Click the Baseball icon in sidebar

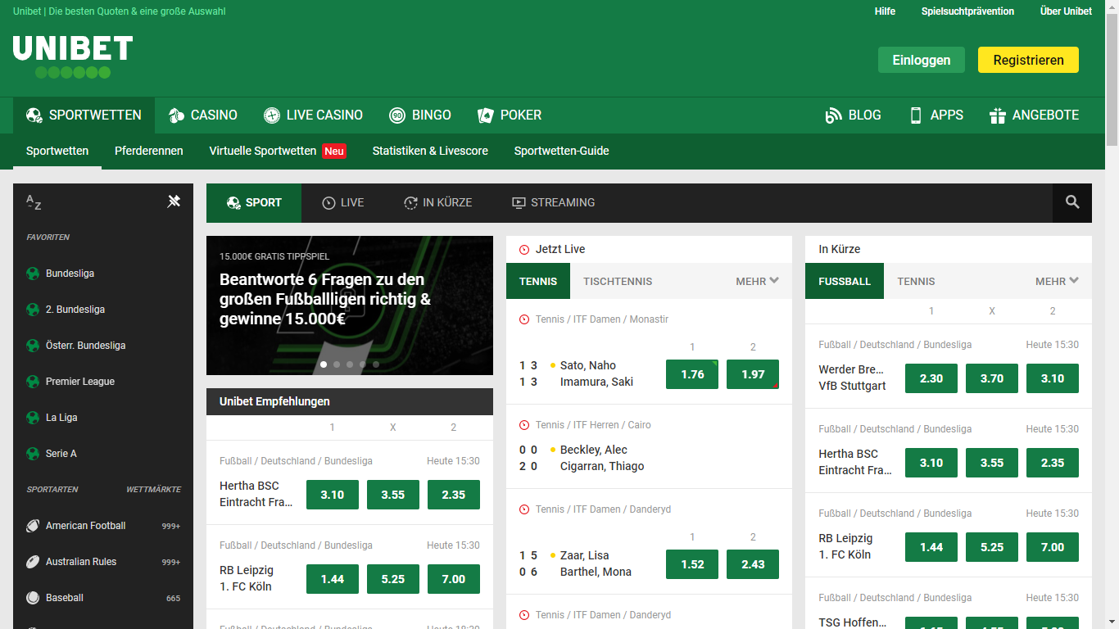(x=33, y=598)
